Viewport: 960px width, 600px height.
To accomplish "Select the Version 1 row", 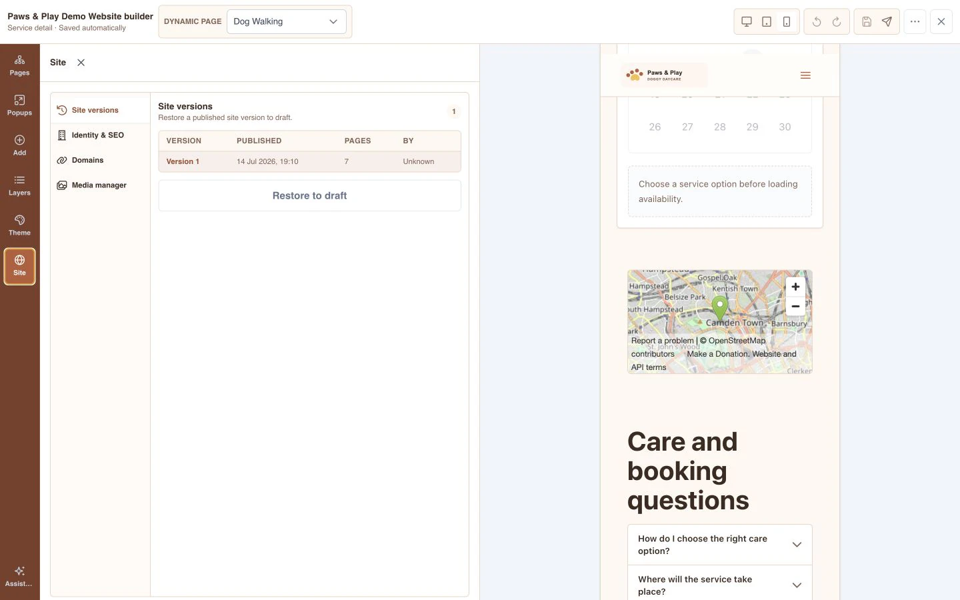I will 309,161.
